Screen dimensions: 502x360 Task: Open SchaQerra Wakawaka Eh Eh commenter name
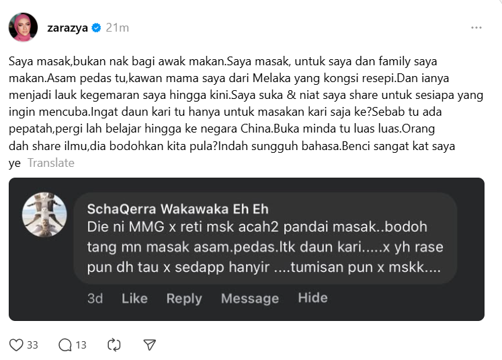pyautogui.click(x=177, y=209)
